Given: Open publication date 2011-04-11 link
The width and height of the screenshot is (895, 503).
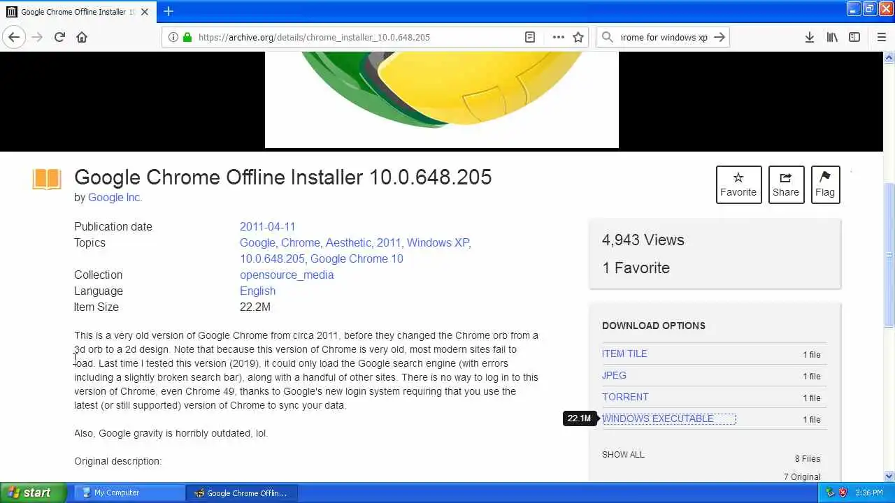Looking at the screenshot, I should click(267, 226).
